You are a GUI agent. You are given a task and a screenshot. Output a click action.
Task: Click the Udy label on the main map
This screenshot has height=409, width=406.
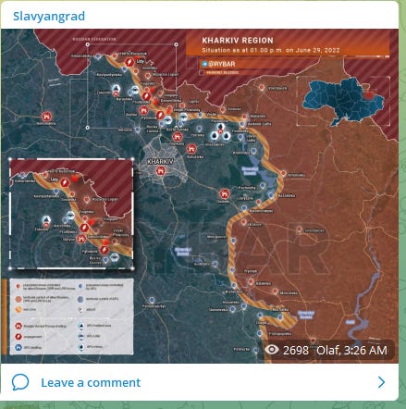(x=141, y=62)
